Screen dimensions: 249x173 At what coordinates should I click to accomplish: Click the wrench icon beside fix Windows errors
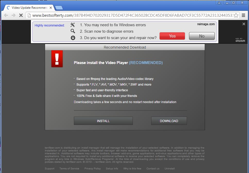tap(73, 25)
